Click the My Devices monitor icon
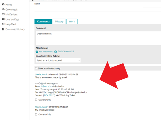 tap(3, 14)
